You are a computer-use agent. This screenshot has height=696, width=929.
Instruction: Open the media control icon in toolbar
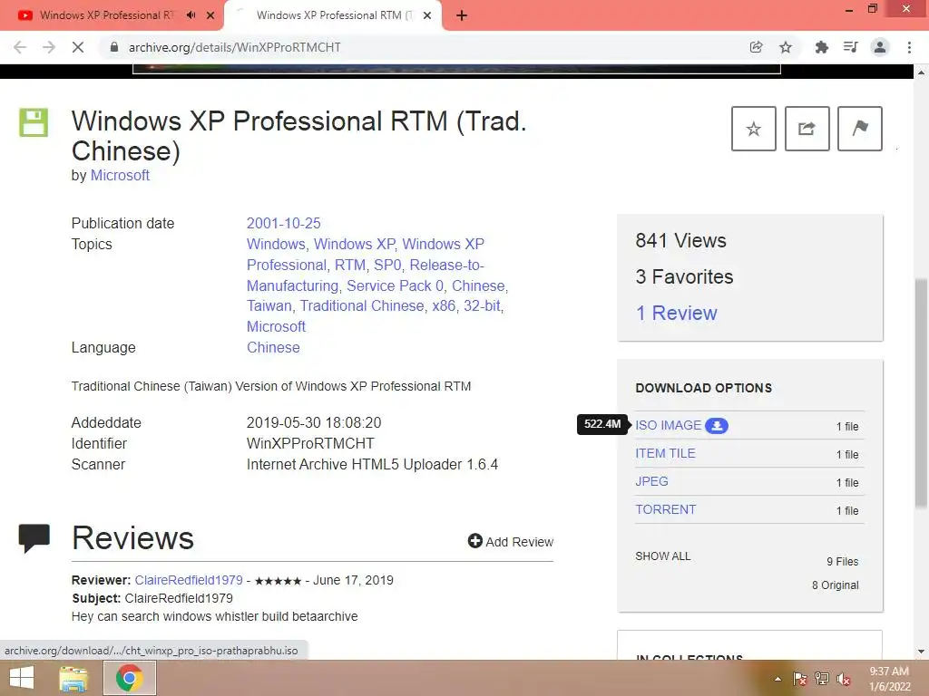click(x=850, y=47)
